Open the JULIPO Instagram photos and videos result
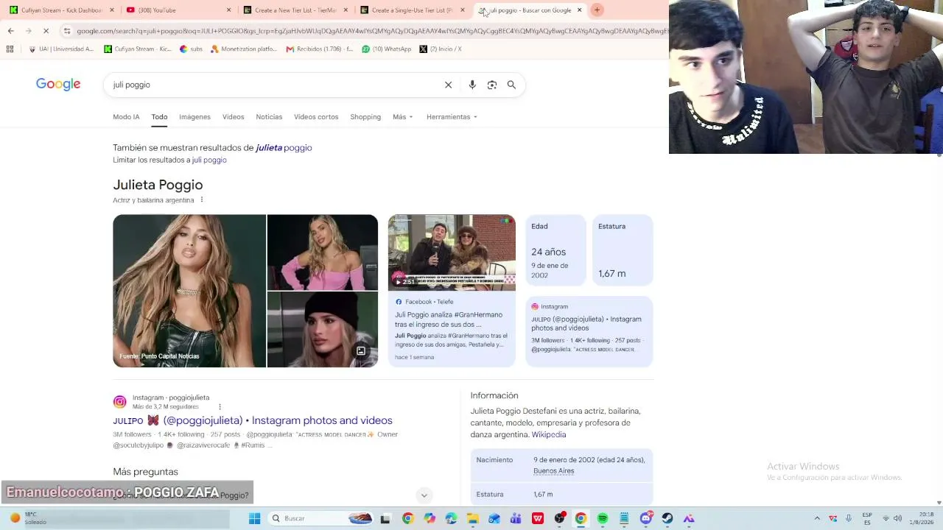The height and width of the screenshot is (530, 943). [253, 420]
